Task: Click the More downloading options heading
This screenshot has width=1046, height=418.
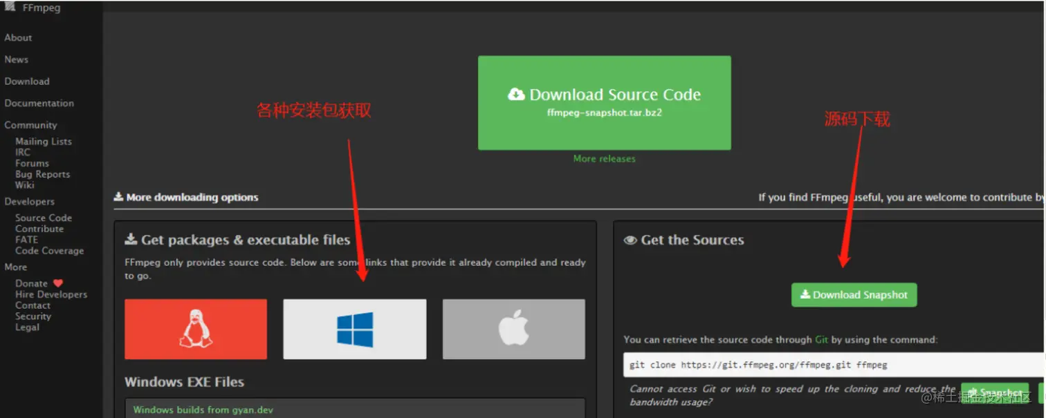Action: tap(186, 198)
